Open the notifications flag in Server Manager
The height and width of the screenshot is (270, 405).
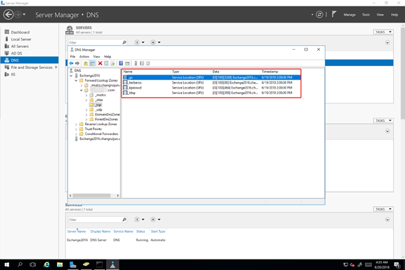pyautogui.click(x=334, y=14)
